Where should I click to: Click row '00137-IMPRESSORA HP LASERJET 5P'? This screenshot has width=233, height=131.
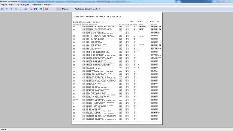[x=116, y=118]
